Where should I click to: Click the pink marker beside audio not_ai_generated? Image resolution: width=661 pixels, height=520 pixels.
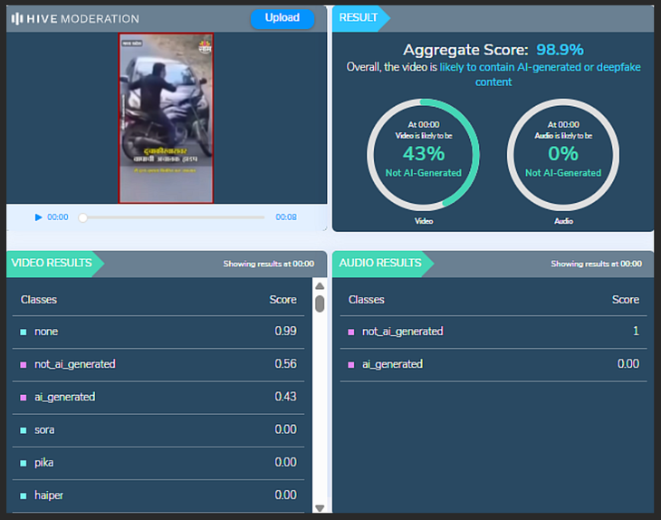point(351,332)
